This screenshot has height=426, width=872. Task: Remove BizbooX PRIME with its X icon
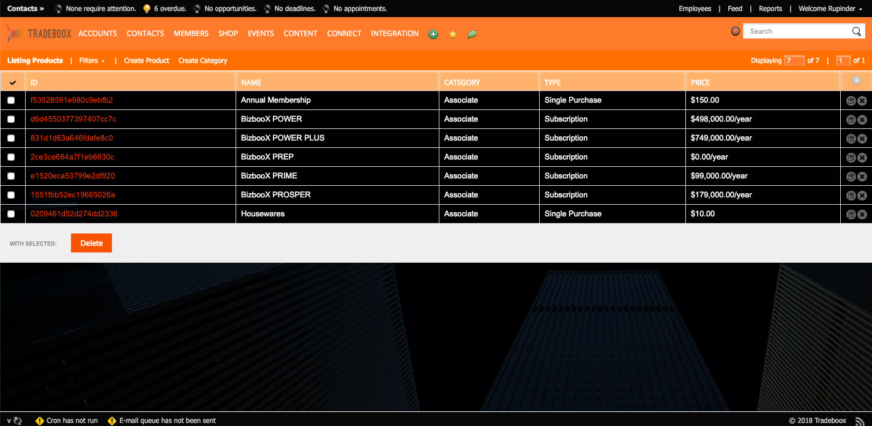click(x=862, y=177)
